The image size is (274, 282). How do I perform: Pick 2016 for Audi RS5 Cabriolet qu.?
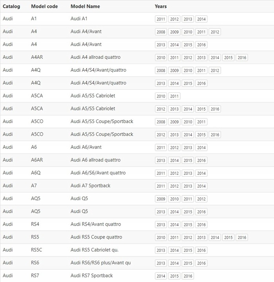[201, 251]
